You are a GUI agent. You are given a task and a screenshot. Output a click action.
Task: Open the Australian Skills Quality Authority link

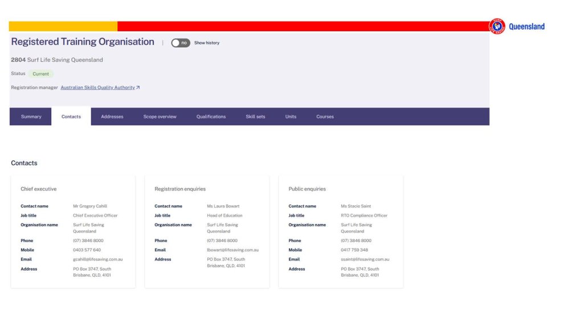click(97, 88)
